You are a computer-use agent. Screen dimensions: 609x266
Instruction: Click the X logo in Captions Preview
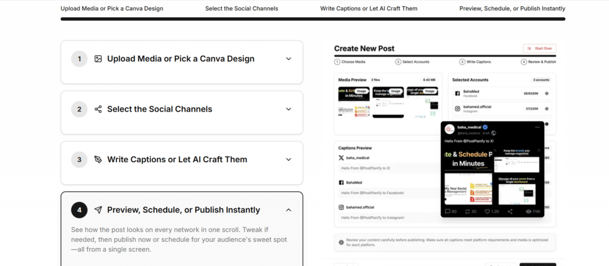pos(341,159)
